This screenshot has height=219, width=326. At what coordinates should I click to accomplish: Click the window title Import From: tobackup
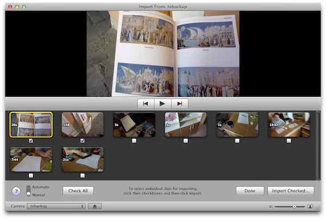[x=163, y=7]
